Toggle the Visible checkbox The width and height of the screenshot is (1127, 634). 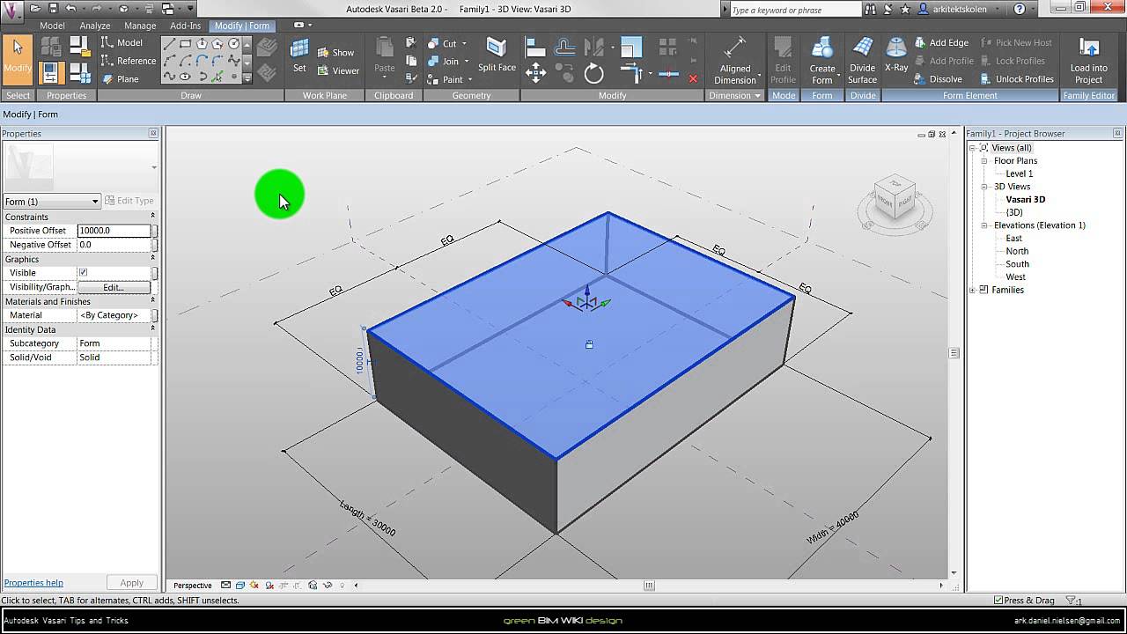(x=84, y=273)
